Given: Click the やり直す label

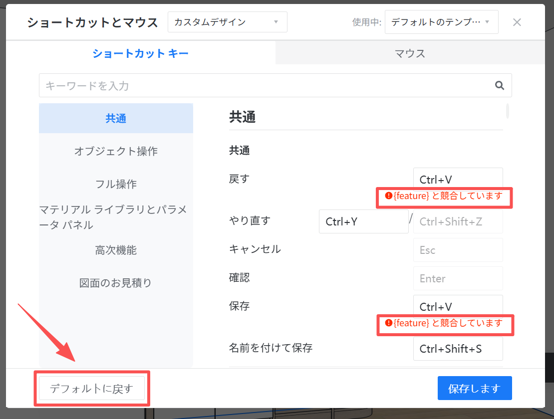Looking at the screenshot, I should (x=250, y=220).
